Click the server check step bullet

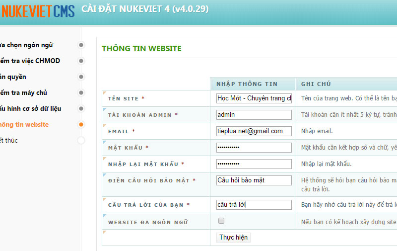81,92
